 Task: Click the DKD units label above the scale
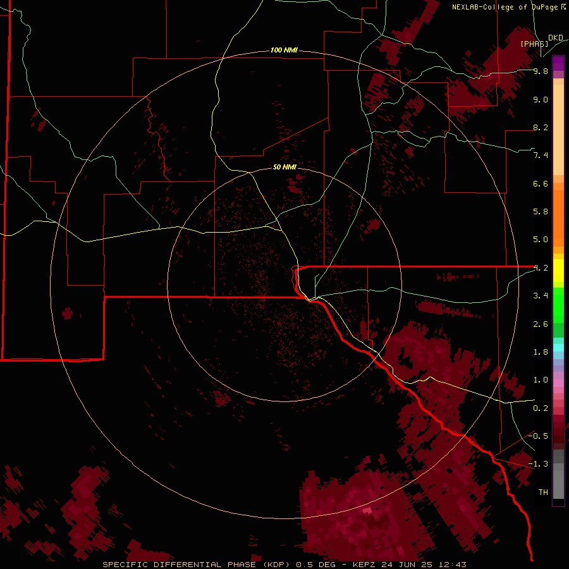tap(556, 38)
